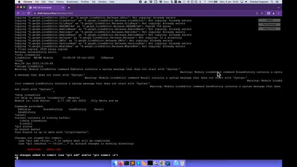Launch Firefox from the Dock
The height and width of the screenshot is (167, 297).
pos(121,163)
